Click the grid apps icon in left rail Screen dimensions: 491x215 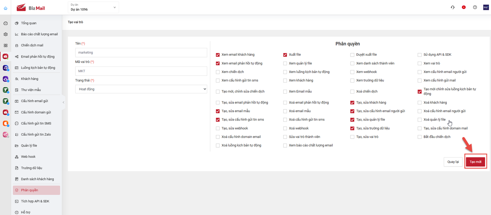tap(5, 45)
